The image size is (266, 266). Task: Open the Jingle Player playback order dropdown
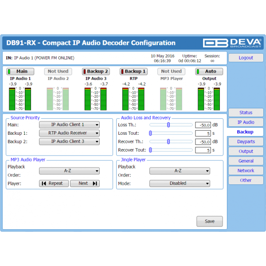[180, 171]
